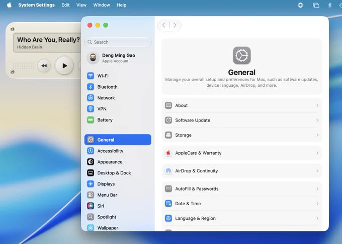Select the Spotlight magnifier icon
Viewport: 342px width, 244px height.
tap(91, 217)
